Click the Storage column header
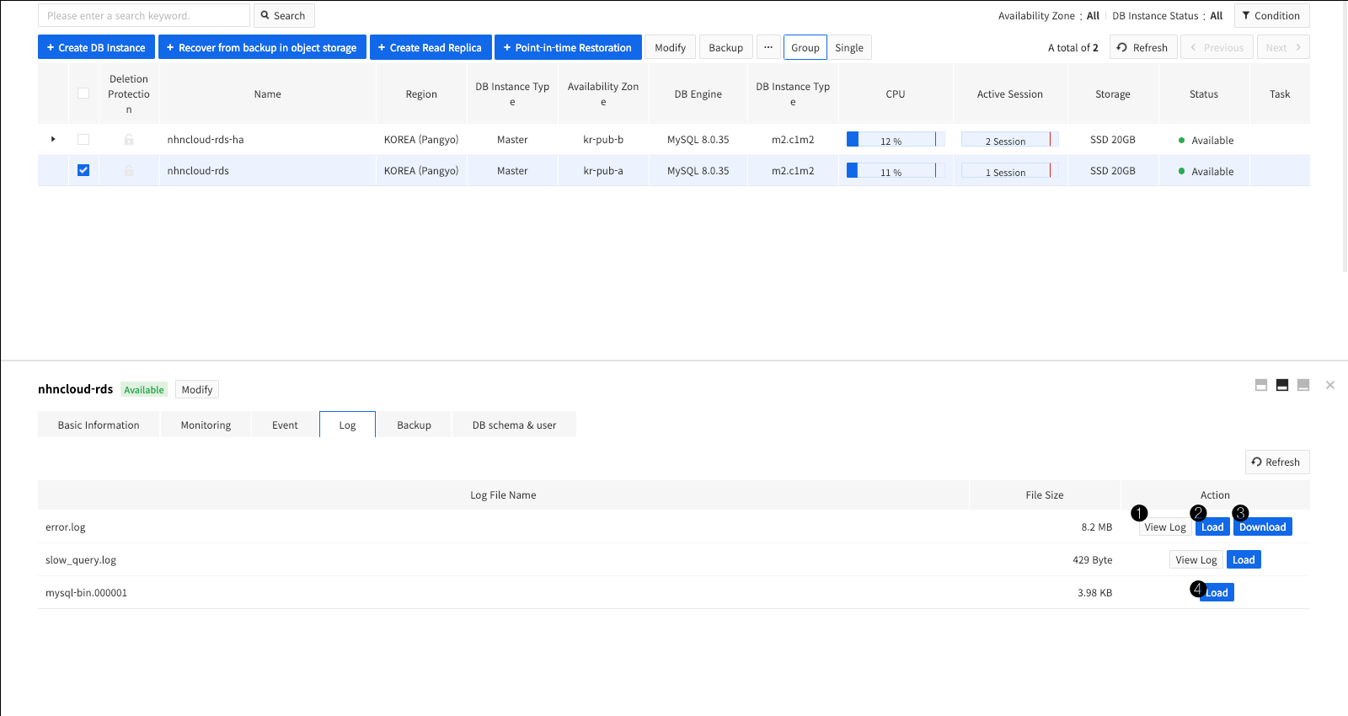Screen dimensions: 1348x716 1113,94
